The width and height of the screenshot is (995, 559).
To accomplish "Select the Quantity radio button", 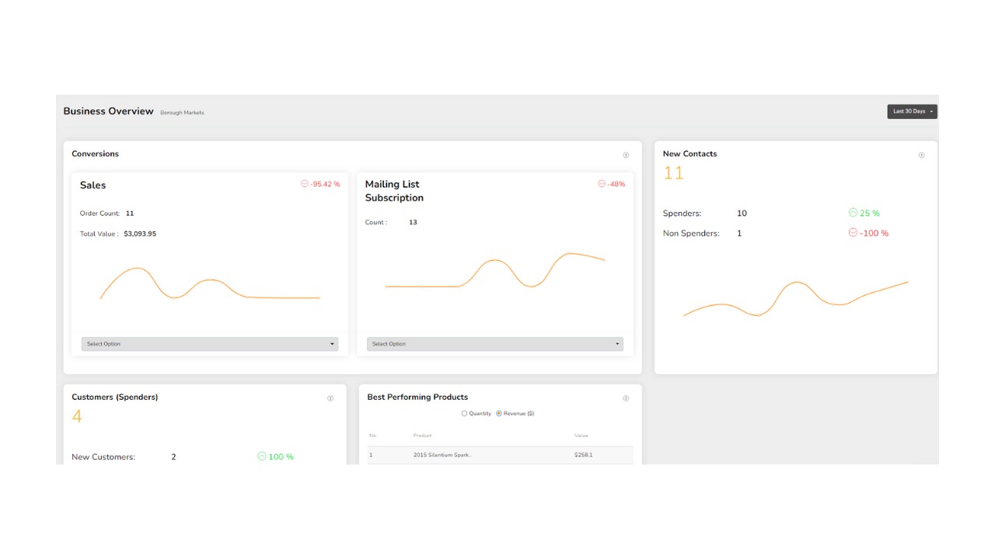I will [x=464, y=414].
